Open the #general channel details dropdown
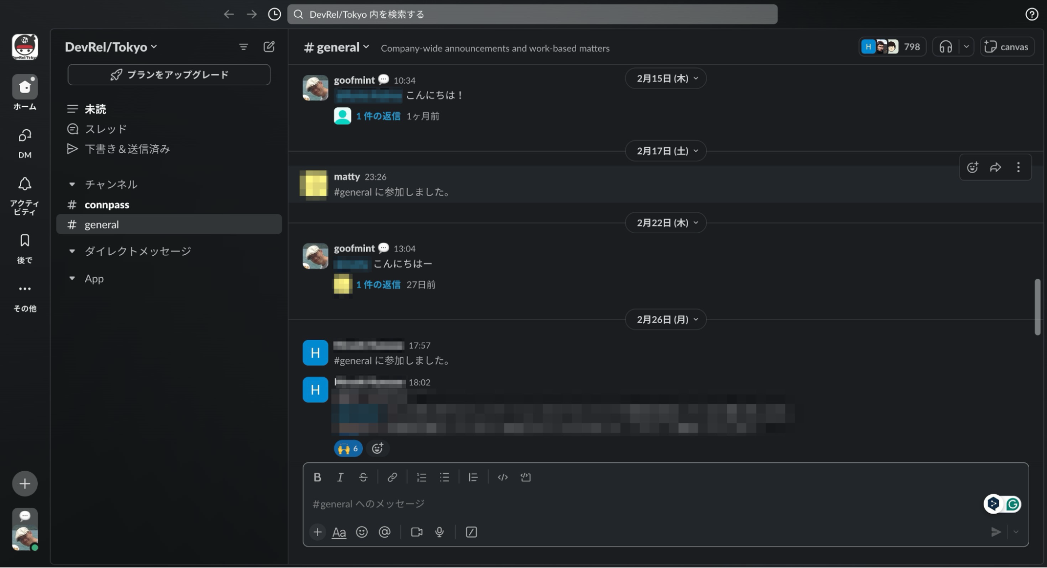 337,48
